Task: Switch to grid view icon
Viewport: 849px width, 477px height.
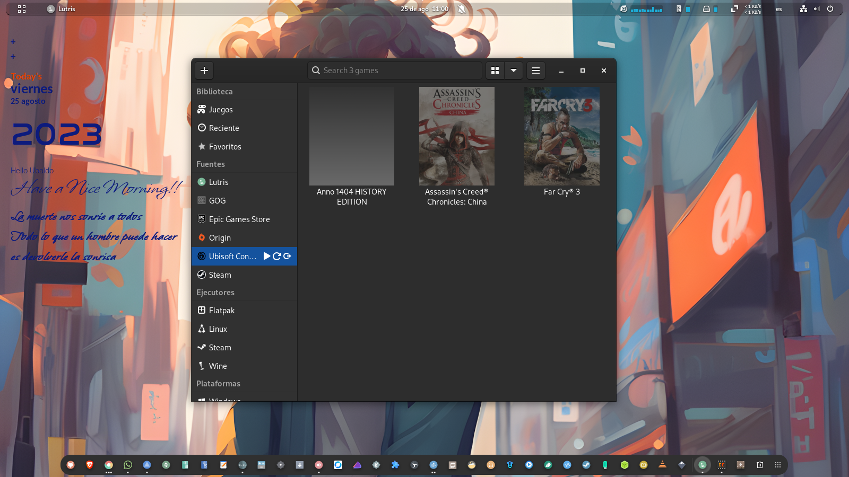Action: (495, 70)
